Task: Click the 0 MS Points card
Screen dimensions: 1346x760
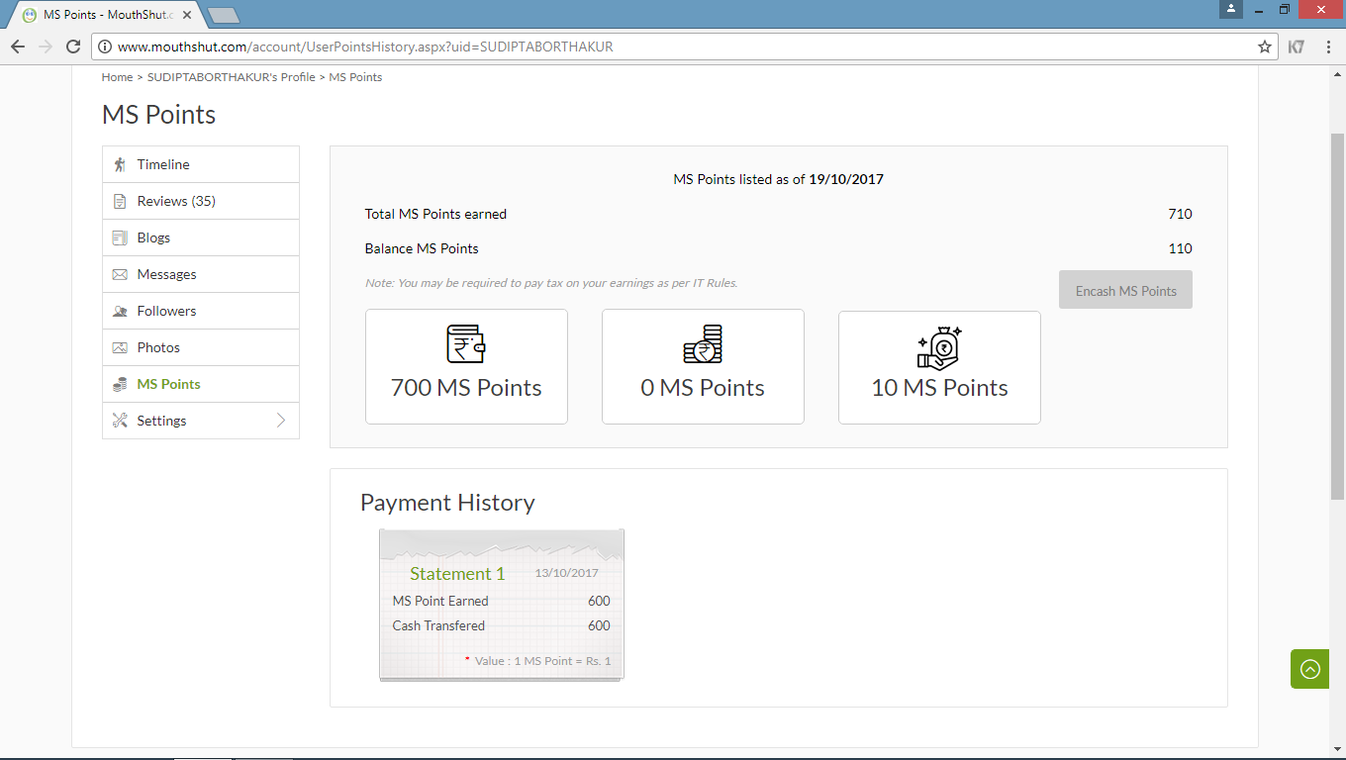Action: pos(703,367)
